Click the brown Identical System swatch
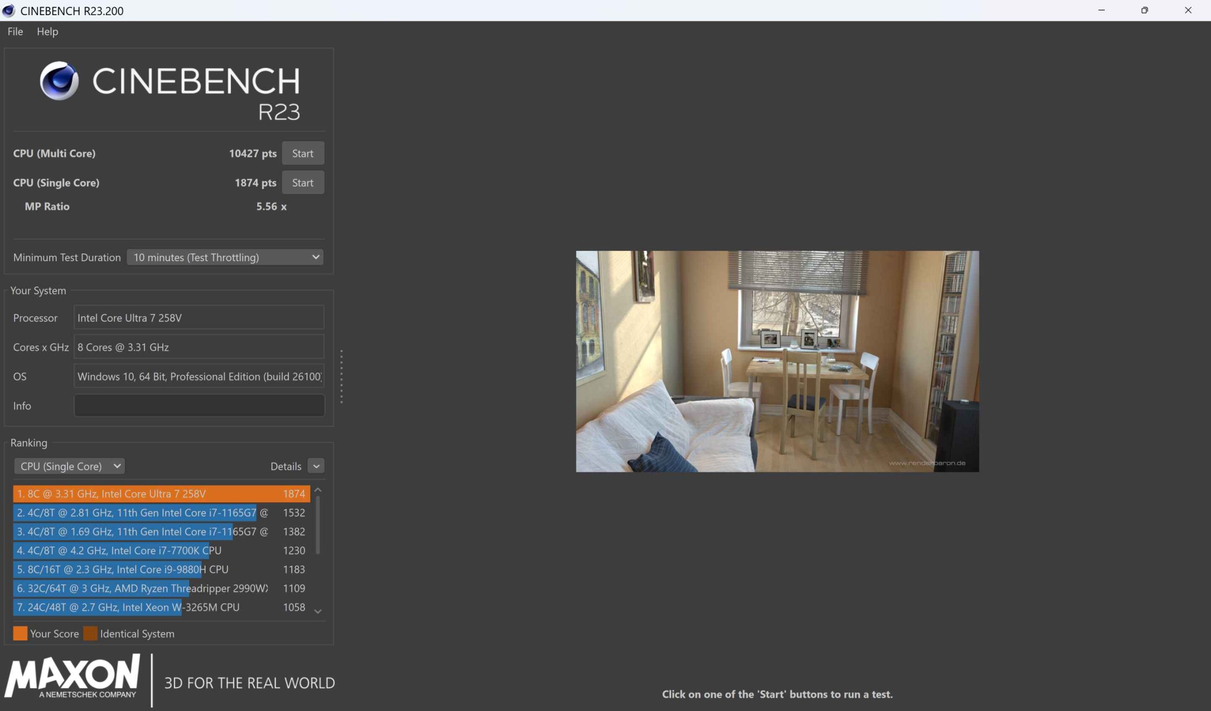The height and width of the screenshot is (711, 1211). click(x=90, y=633)
